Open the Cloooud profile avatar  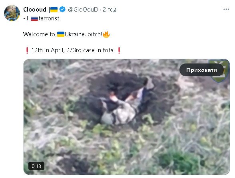pos(12,13)
